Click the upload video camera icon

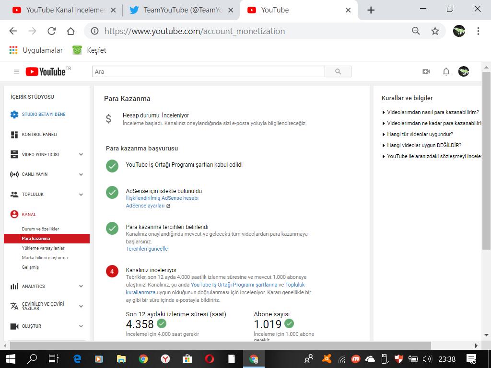pyautogui.click(x=426, y=72)
